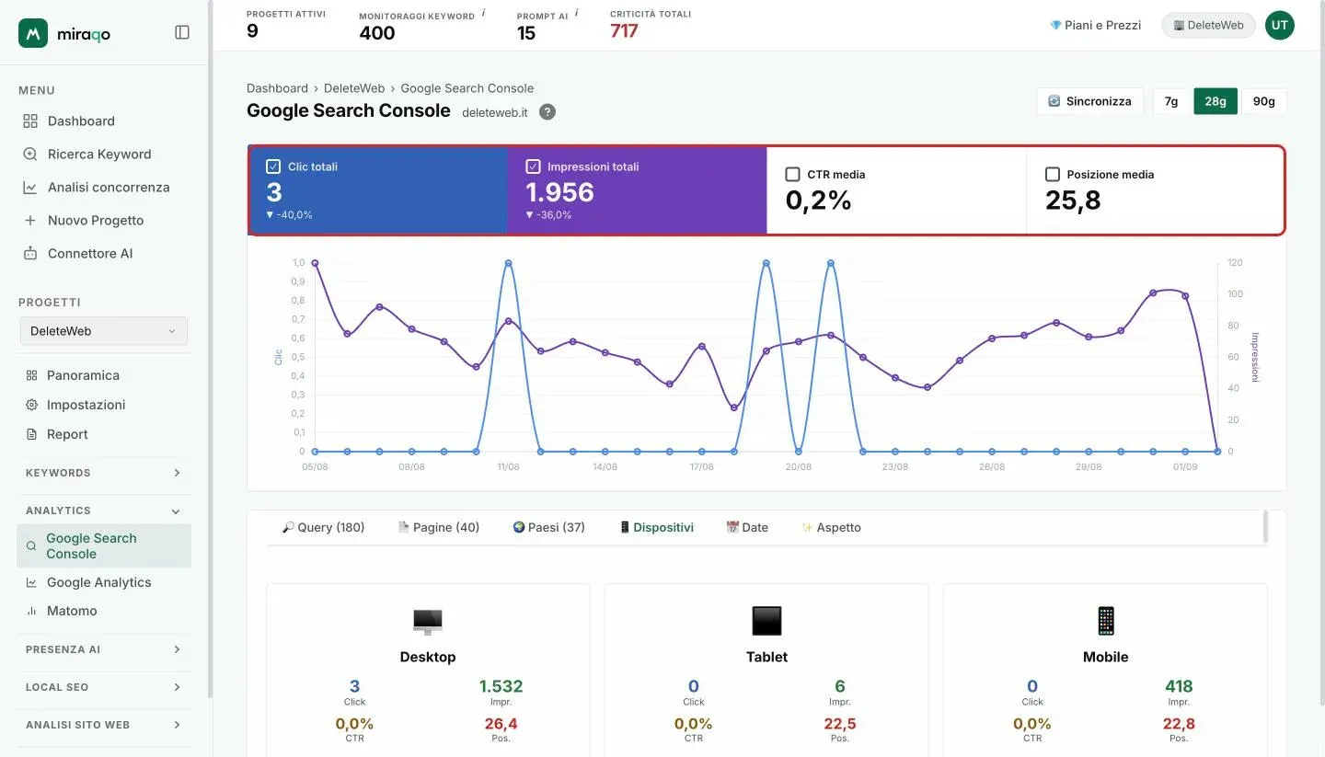Click the Tablet device icon
1325x757 pixels.
coord(766,621)
